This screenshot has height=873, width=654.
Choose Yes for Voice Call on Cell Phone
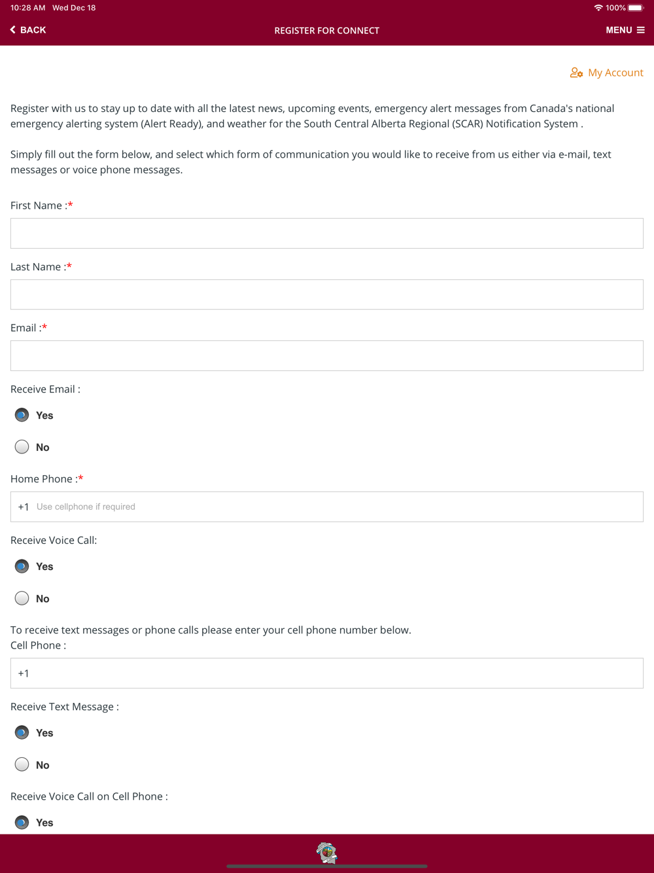coord(22,822)
